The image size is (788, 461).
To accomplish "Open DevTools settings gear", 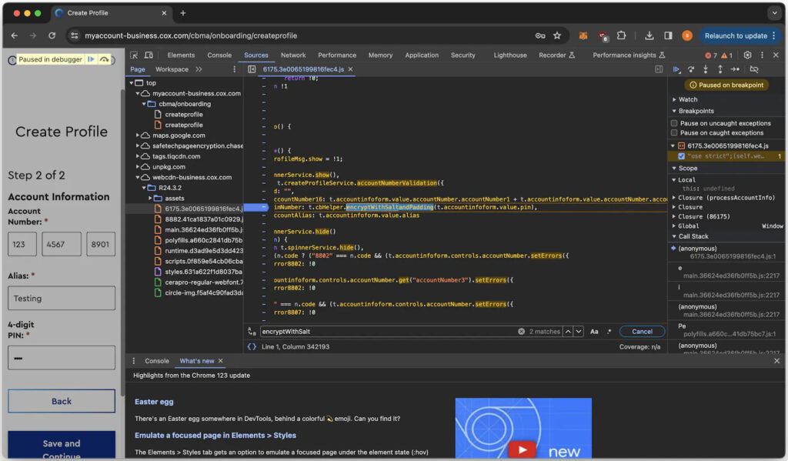I will [x=747, y=55].
